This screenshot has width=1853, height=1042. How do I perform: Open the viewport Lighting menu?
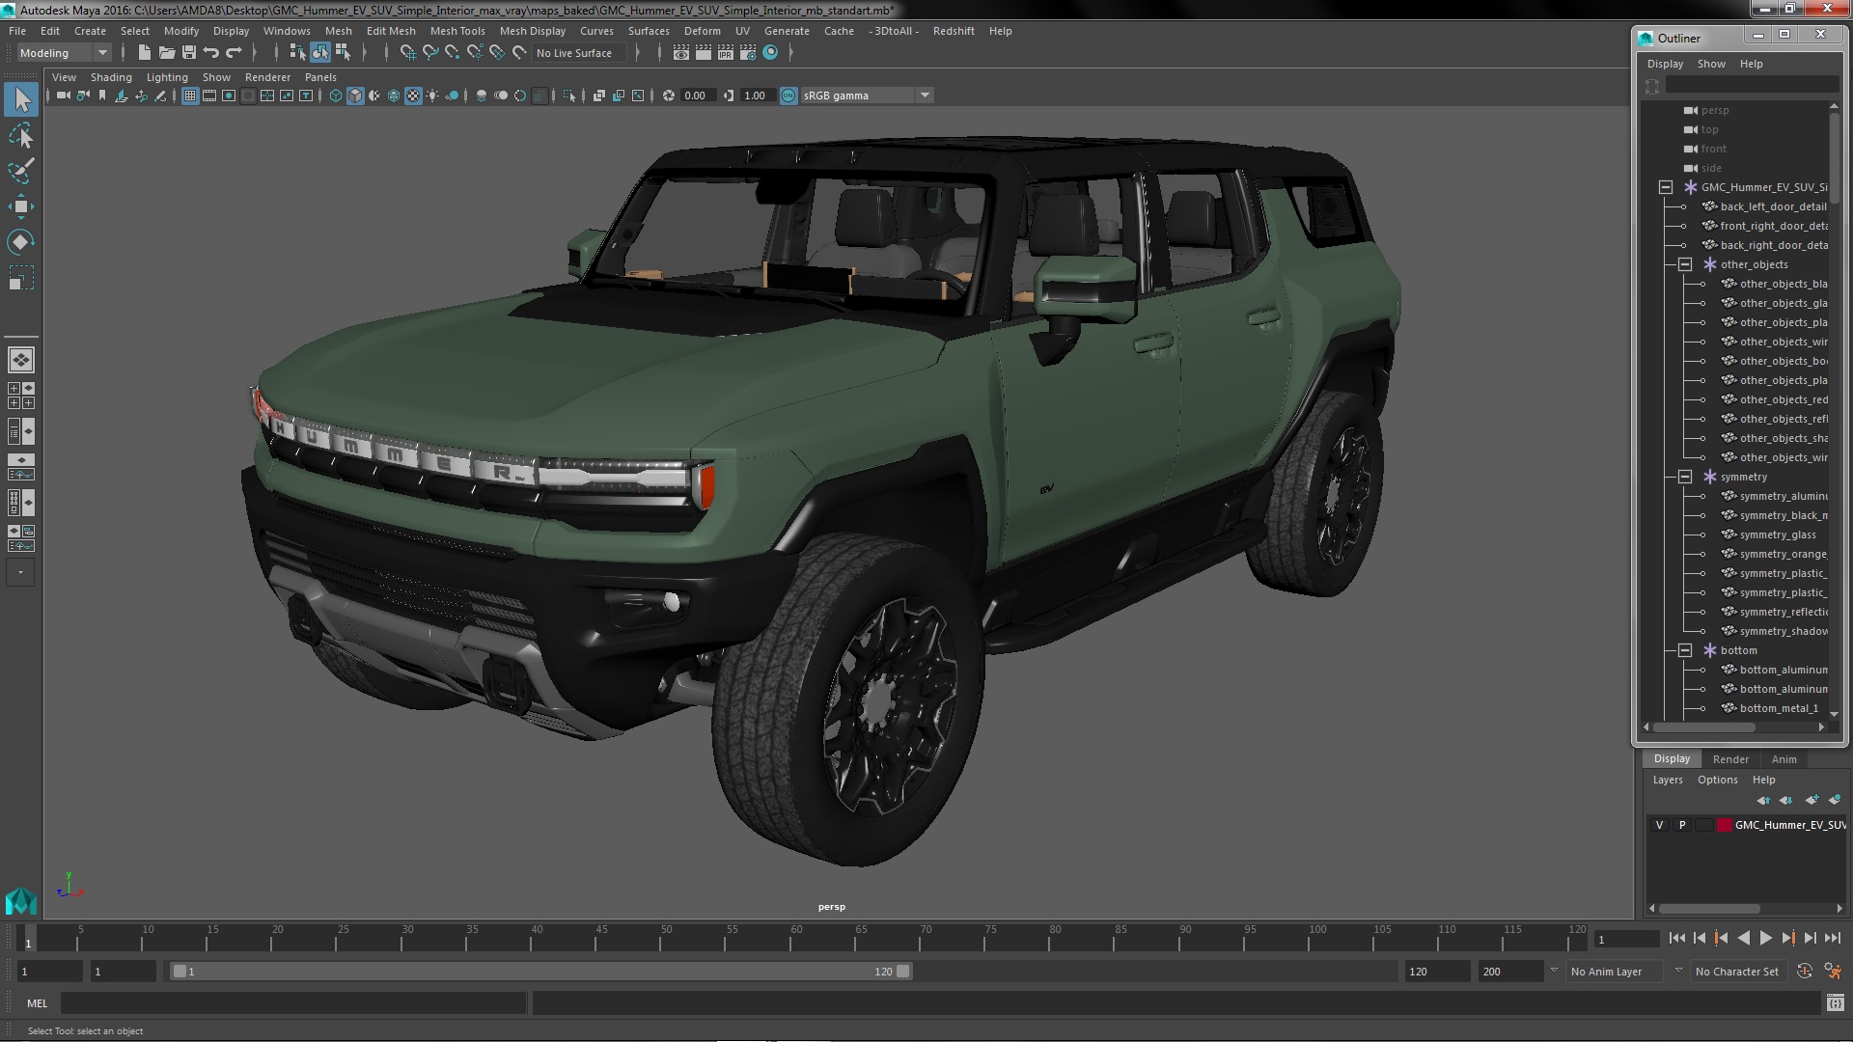coord(167,77)
